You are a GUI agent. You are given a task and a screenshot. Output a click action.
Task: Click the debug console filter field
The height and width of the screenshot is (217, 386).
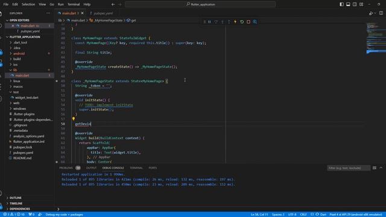pyautogui.click(x=349, y=168)
